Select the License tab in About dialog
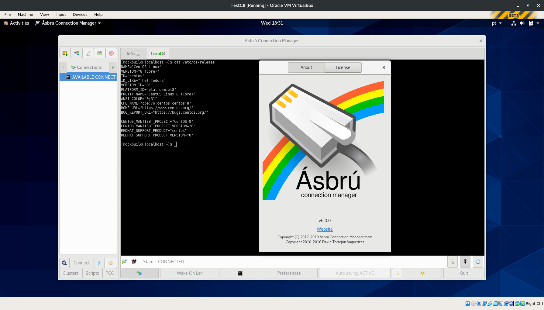This screenshot has width=544, height=310. [x=343, y=67]
